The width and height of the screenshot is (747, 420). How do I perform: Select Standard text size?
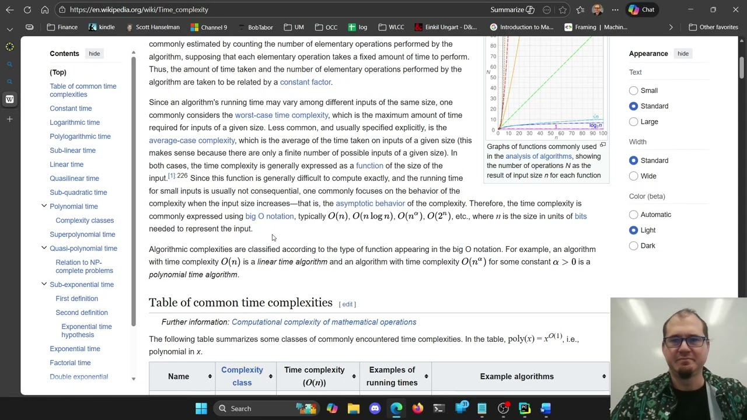(x=633, y=106)
